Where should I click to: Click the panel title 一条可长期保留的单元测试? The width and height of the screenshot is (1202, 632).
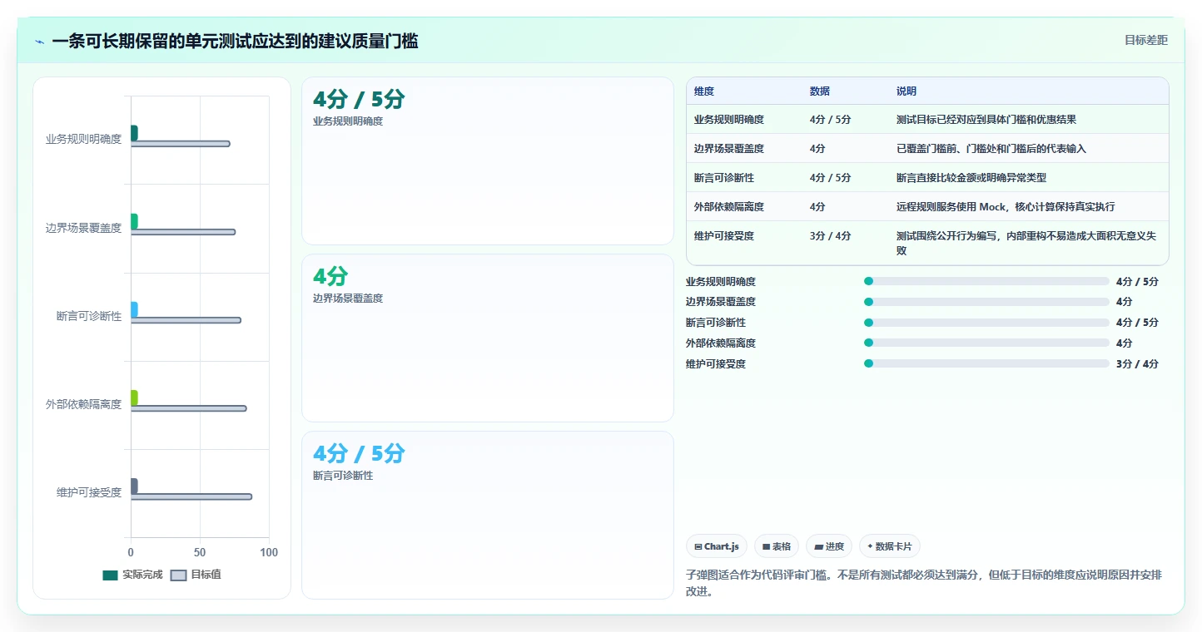click(235, 41)
